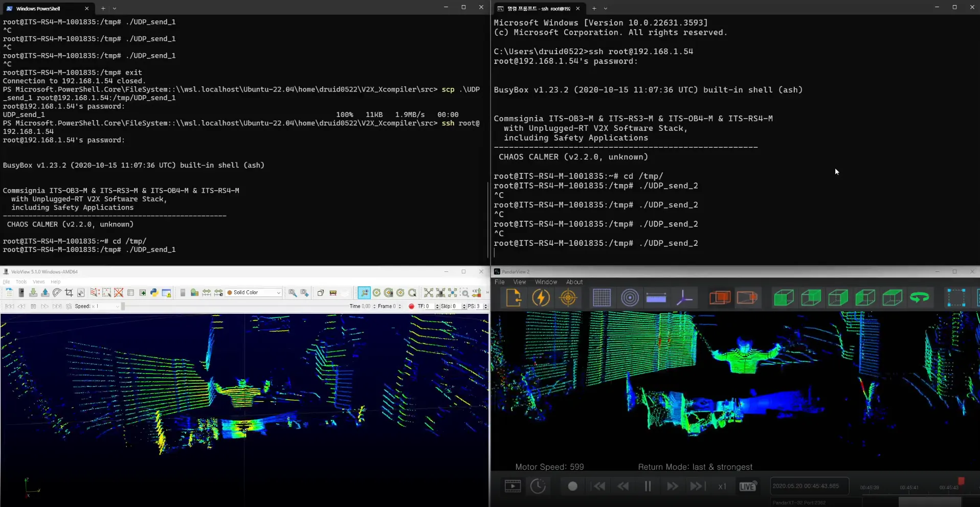Add a new tab in Windows PowerShell window
This screenshot has width=980, height=507.
(103, 8)
